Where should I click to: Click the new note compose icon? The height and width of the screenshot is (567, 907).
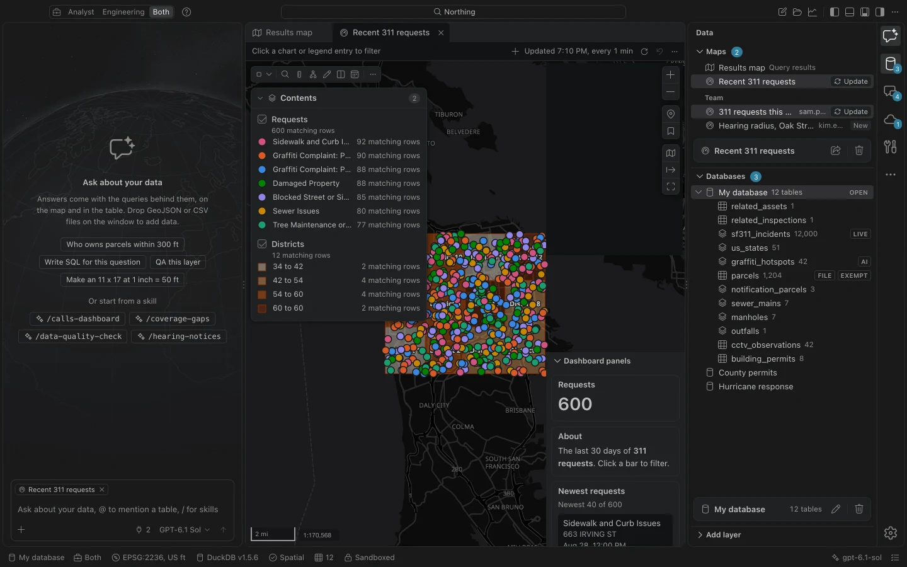click(782, 12)
